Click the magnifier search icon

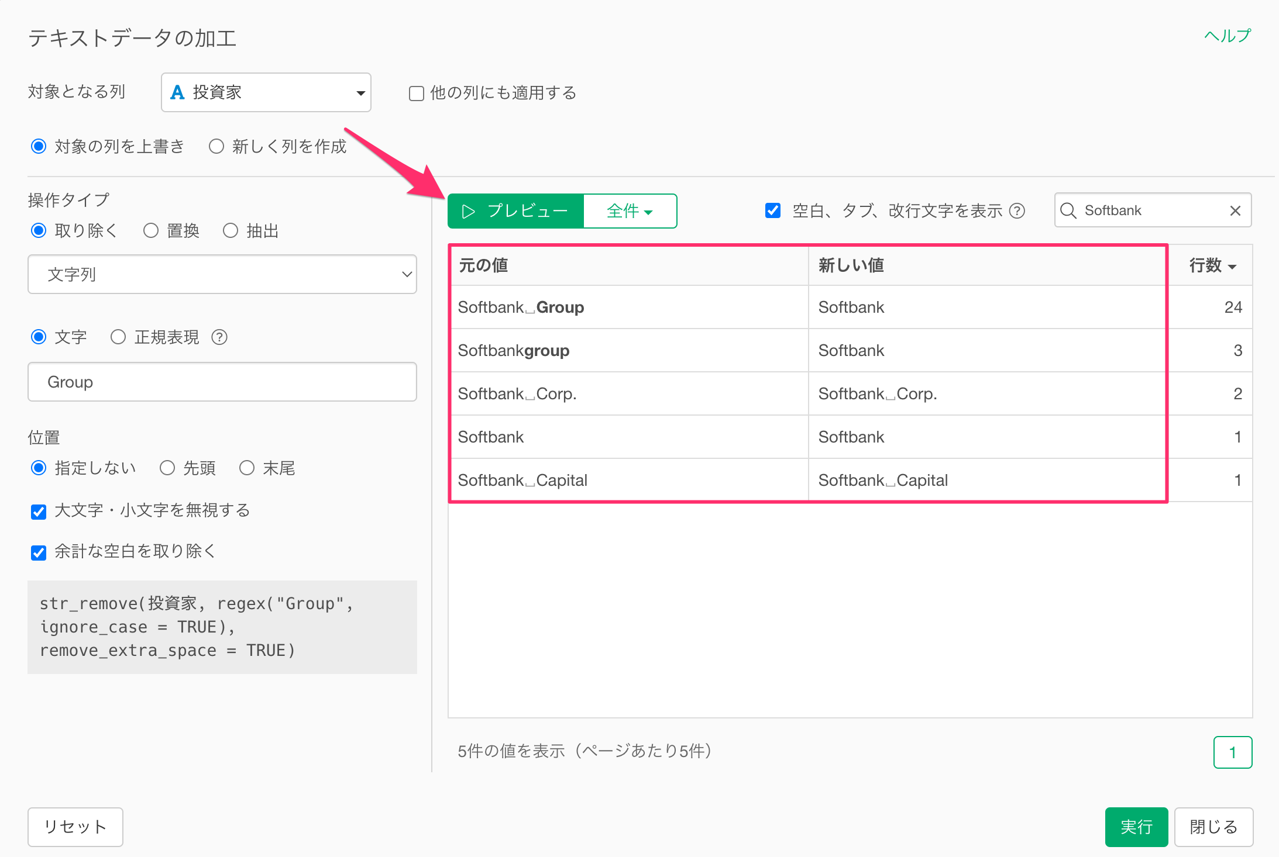(1068, 210)
